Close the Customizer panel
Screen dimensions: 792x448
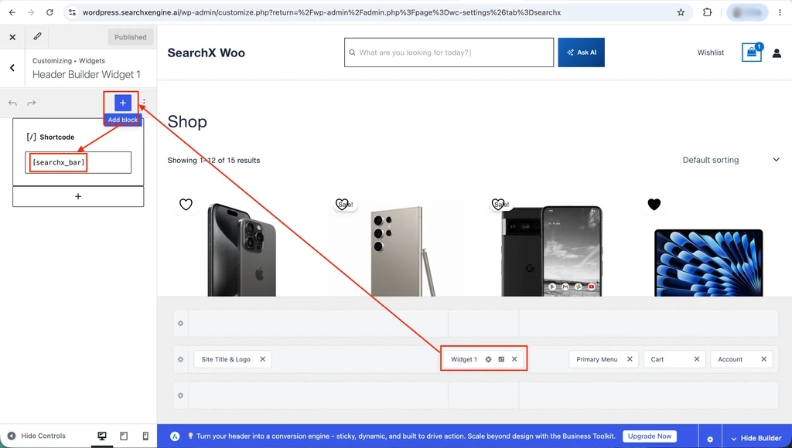tap(12, 37)
